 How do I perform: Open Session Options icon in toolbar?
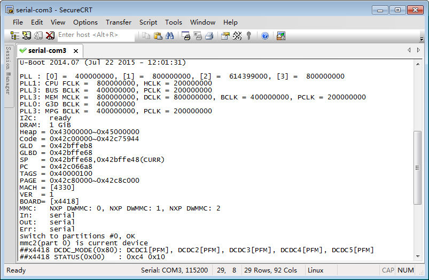click(x=225, y=36)
